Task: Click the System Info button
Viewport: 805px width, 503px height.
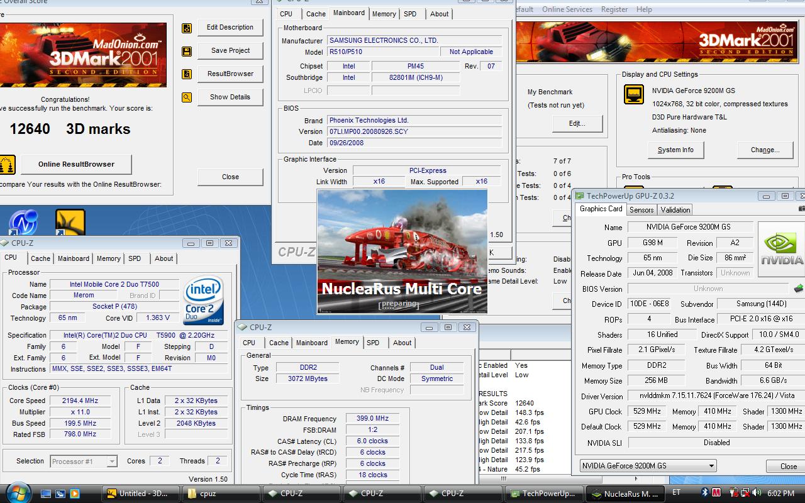Action: click(x=675, y=150)
